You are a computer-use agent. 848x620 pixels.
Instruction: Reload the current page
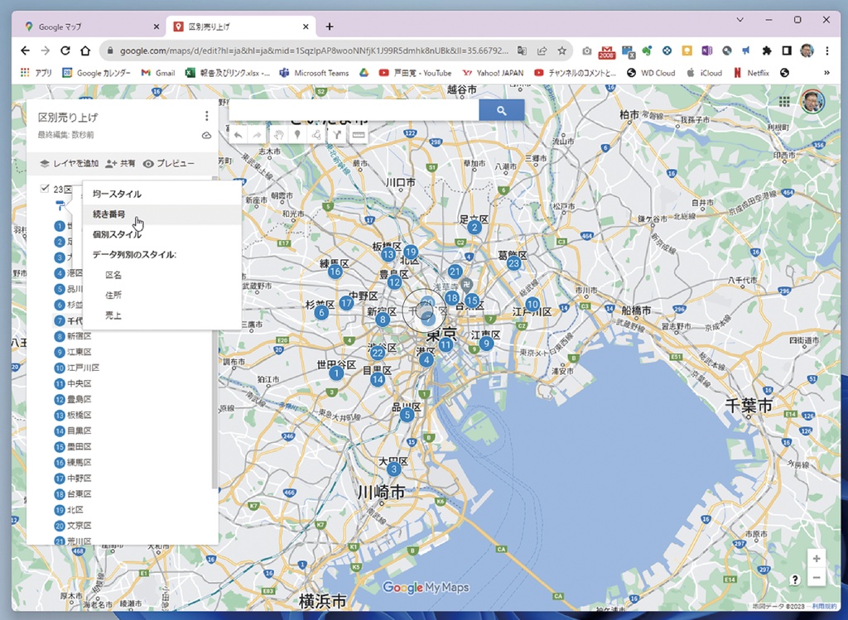click(x=65, y=50)
